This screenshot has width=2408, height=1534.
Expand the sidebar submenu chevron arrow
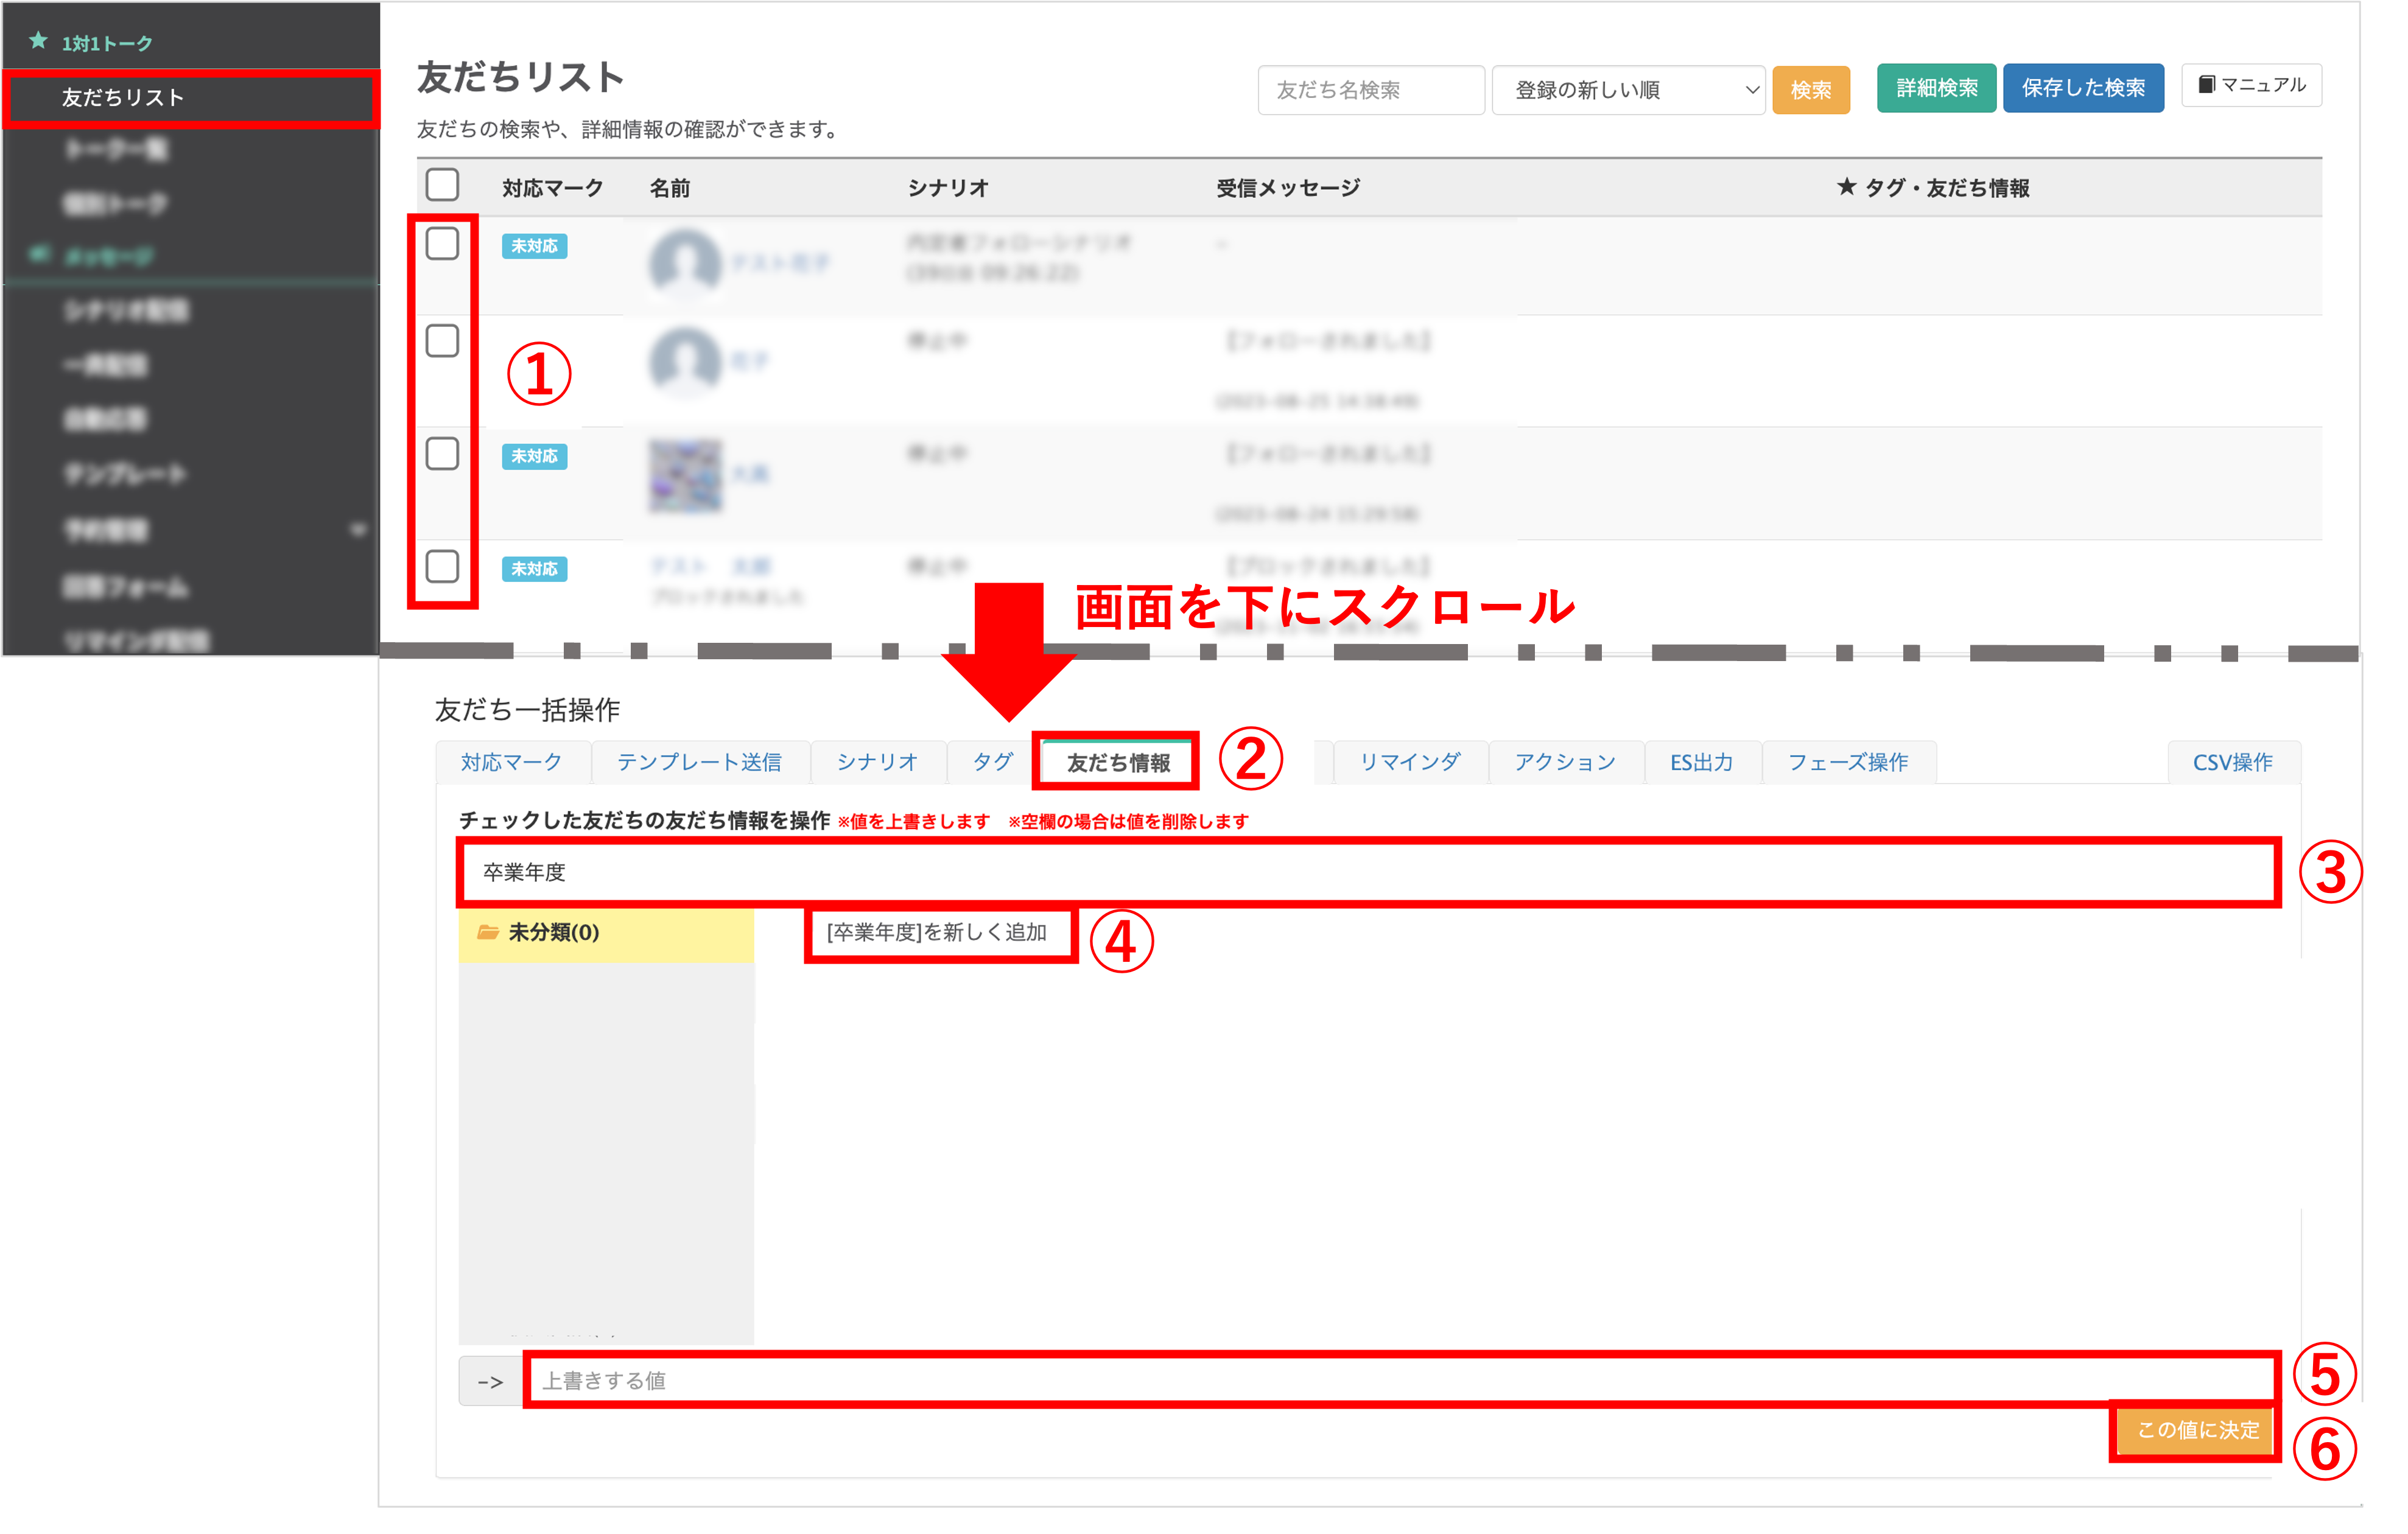(x=358, y=529)
